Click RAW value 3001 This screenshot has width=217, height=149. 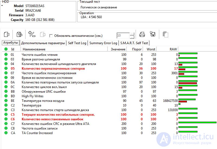tap(174, 73)
